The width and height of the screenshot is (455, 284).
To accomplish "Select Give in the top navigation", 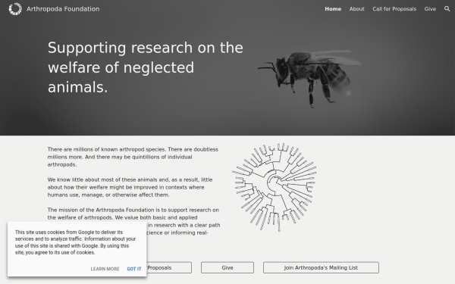I will click(x=430, y=9).
